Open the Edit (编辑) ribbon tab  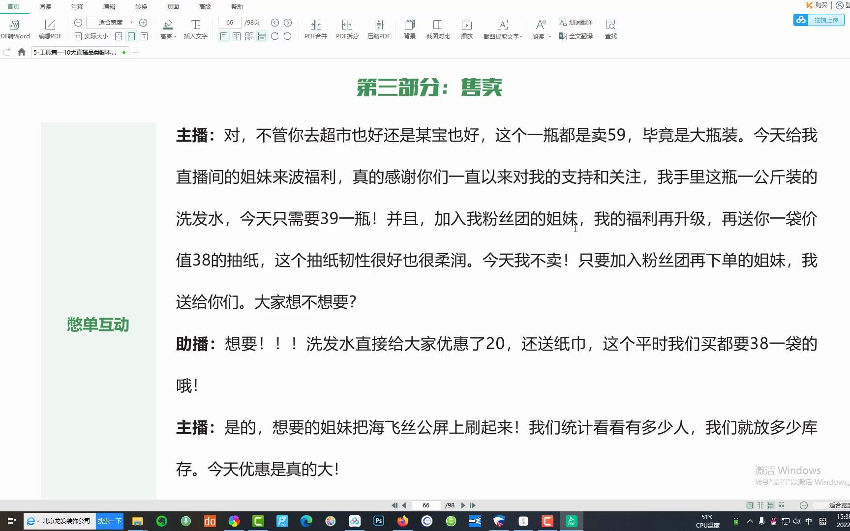tap(109, 6)
